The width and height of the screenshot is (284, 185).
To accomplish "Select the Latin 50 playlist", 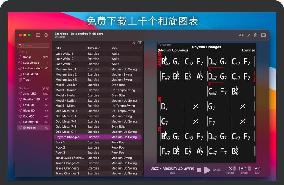I will [x=33, y=105].
